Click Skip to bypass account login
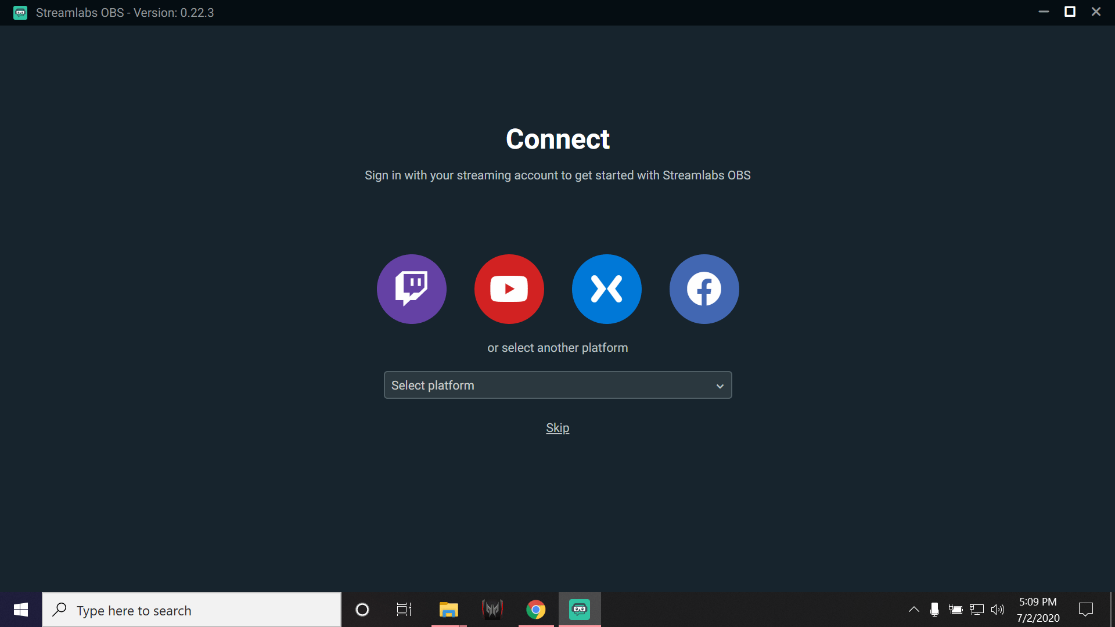This screenshot has width=1115, height=627. [x=557, y=427]
